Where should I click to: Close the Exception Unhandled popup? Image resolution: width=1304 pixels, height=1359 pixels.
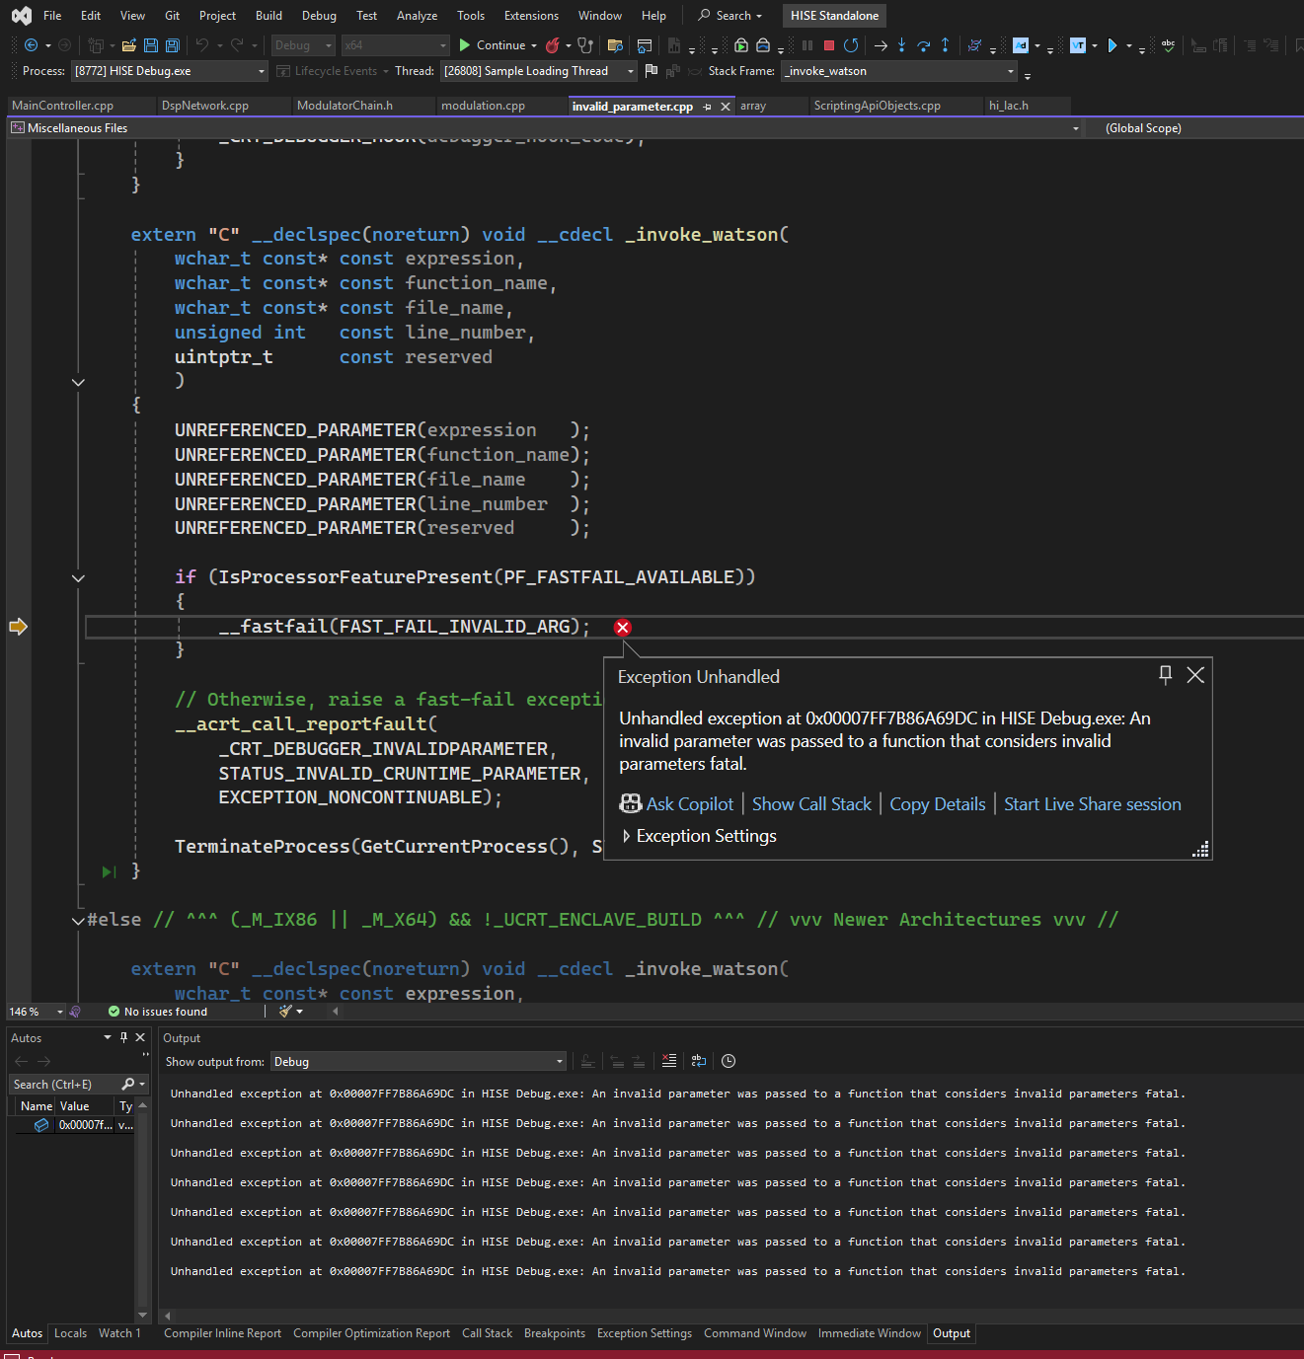point(1195,675)
